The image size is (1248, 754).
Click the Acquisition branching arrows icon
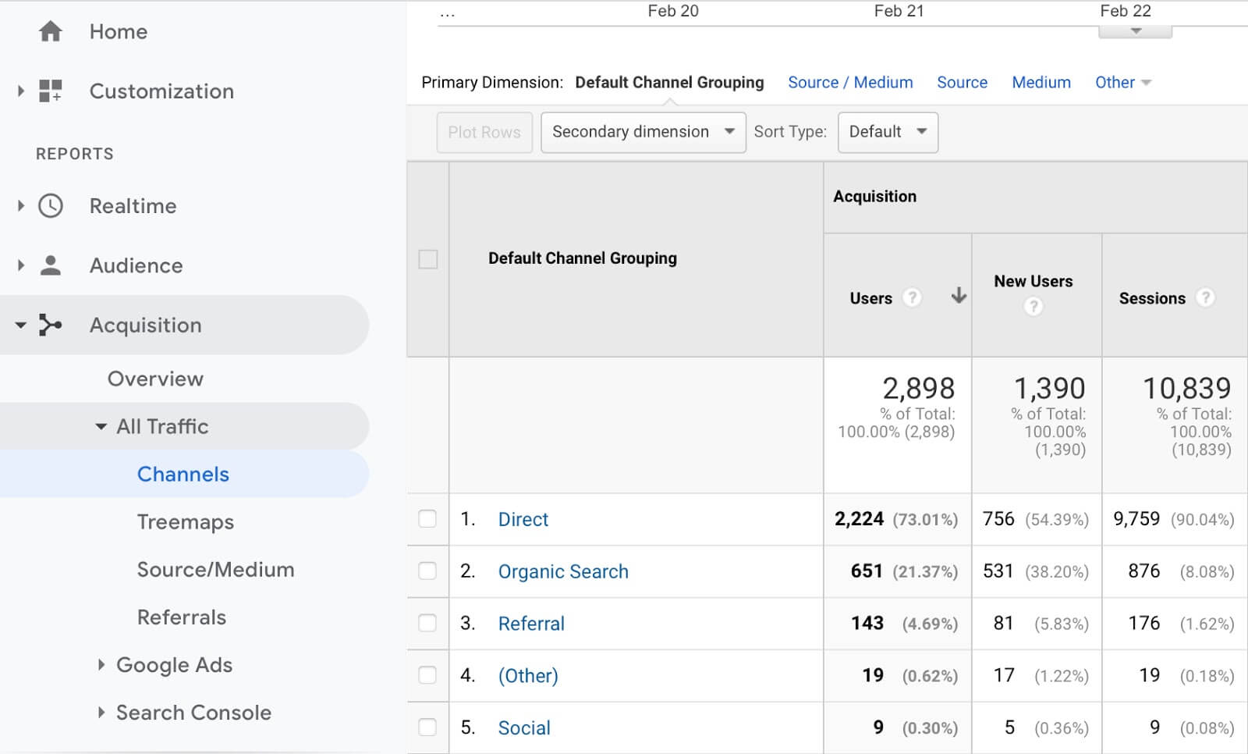[51, 325]
